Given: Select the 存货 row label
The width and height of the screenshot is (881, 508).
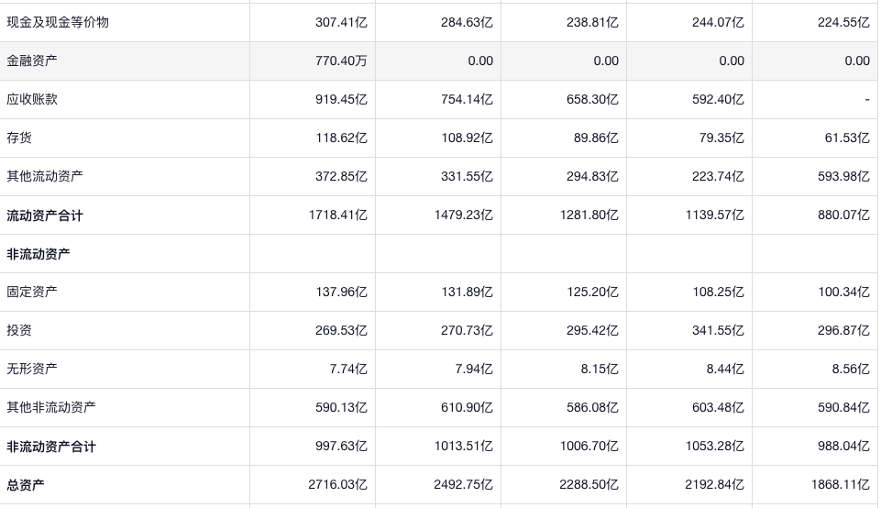Looking at the screenshot, I should click(x=19, y=138).
